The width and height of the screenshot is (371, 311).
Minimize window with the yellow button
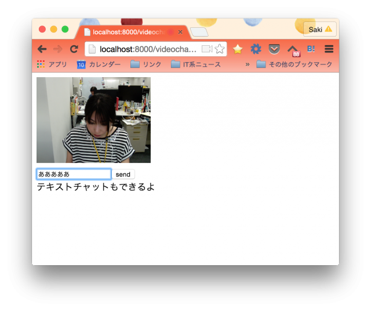(54, 29)
